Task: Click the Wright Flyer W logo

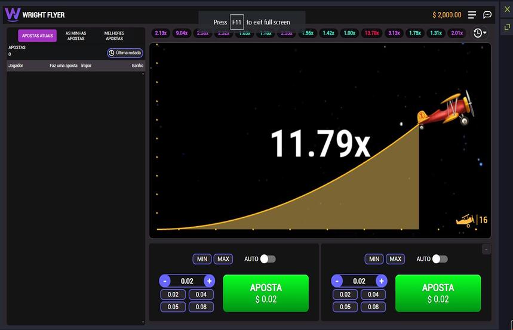Action: [x=13, y=14]
